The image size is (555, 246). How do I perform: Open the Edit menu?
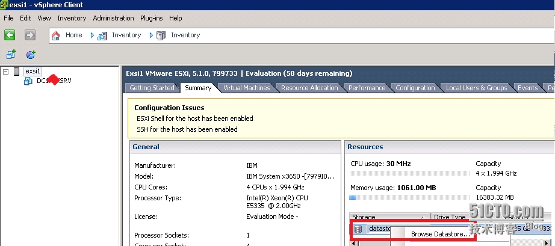[25, 18]
